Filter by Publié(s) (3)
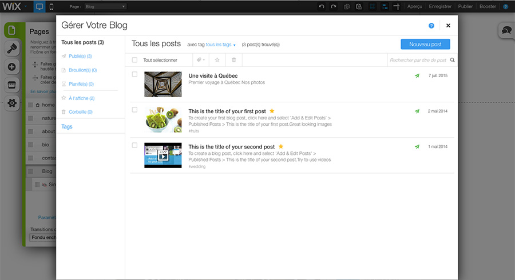Viewport: 515px width, 280px height. pos(80,56)
